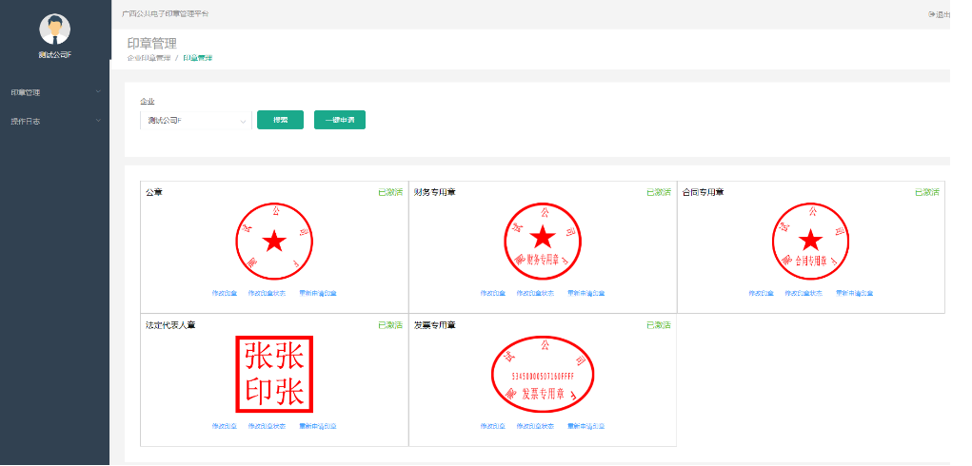The image size is (972, 466).
Task: Click the user avatar in sidebar
Action: tap(54, 29)
